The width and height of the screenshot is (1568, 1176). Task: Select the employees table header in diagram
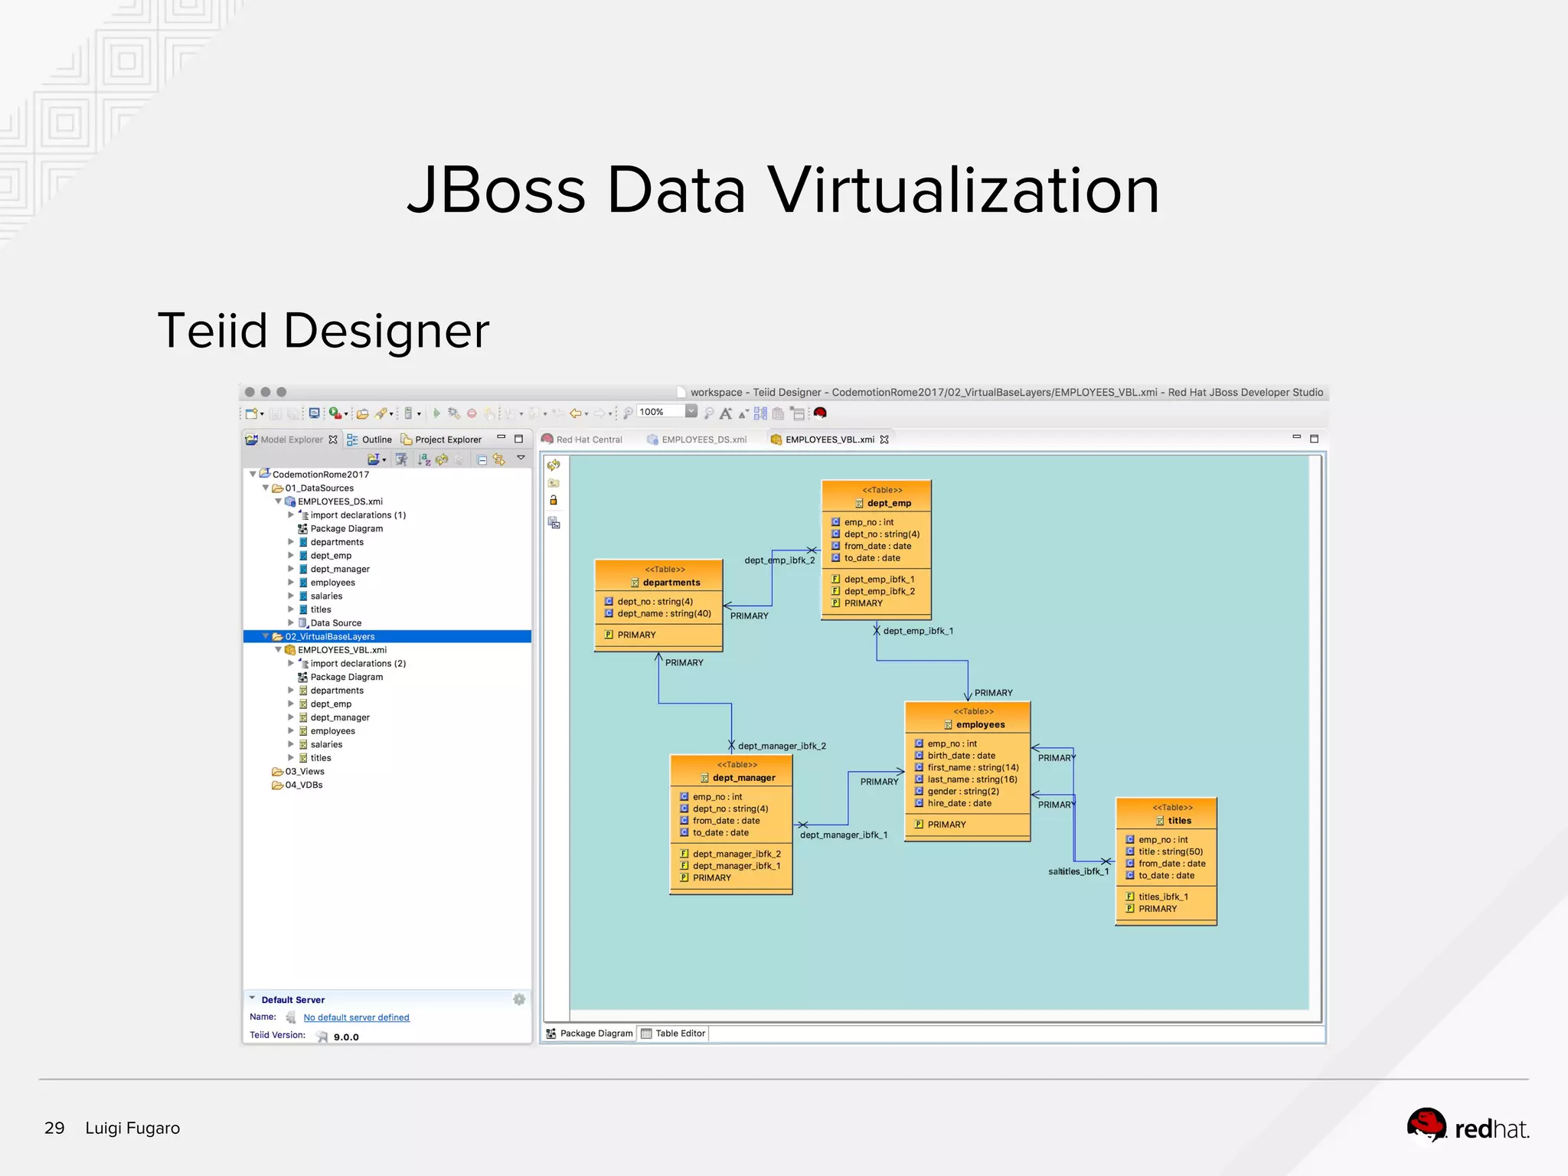tap(968, 718)
